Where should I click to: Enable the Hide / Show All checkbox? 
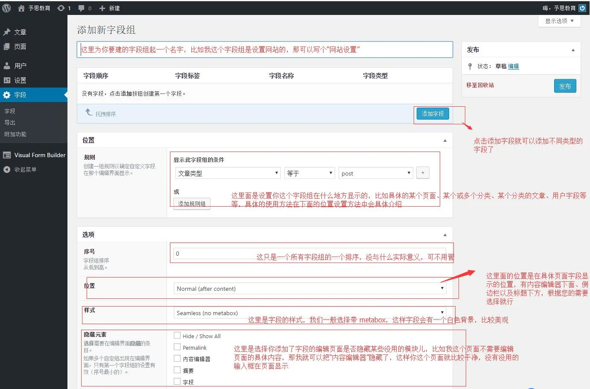coord(177,336)
